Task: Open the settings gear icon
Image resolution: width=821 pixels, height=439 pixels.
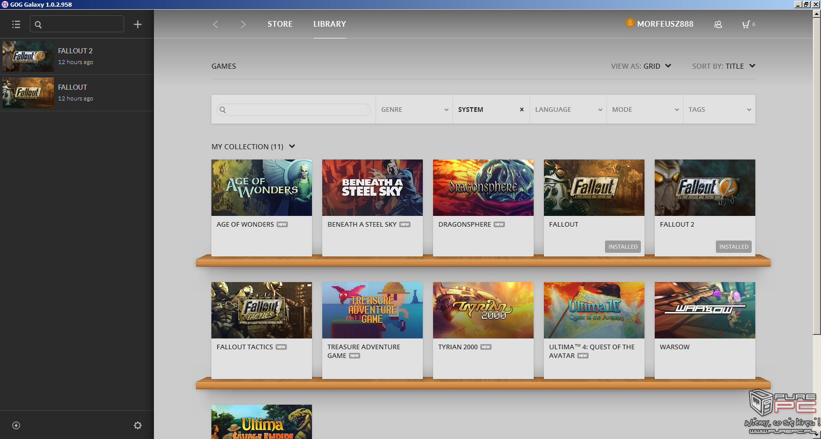Action: (x=138, y=425)
